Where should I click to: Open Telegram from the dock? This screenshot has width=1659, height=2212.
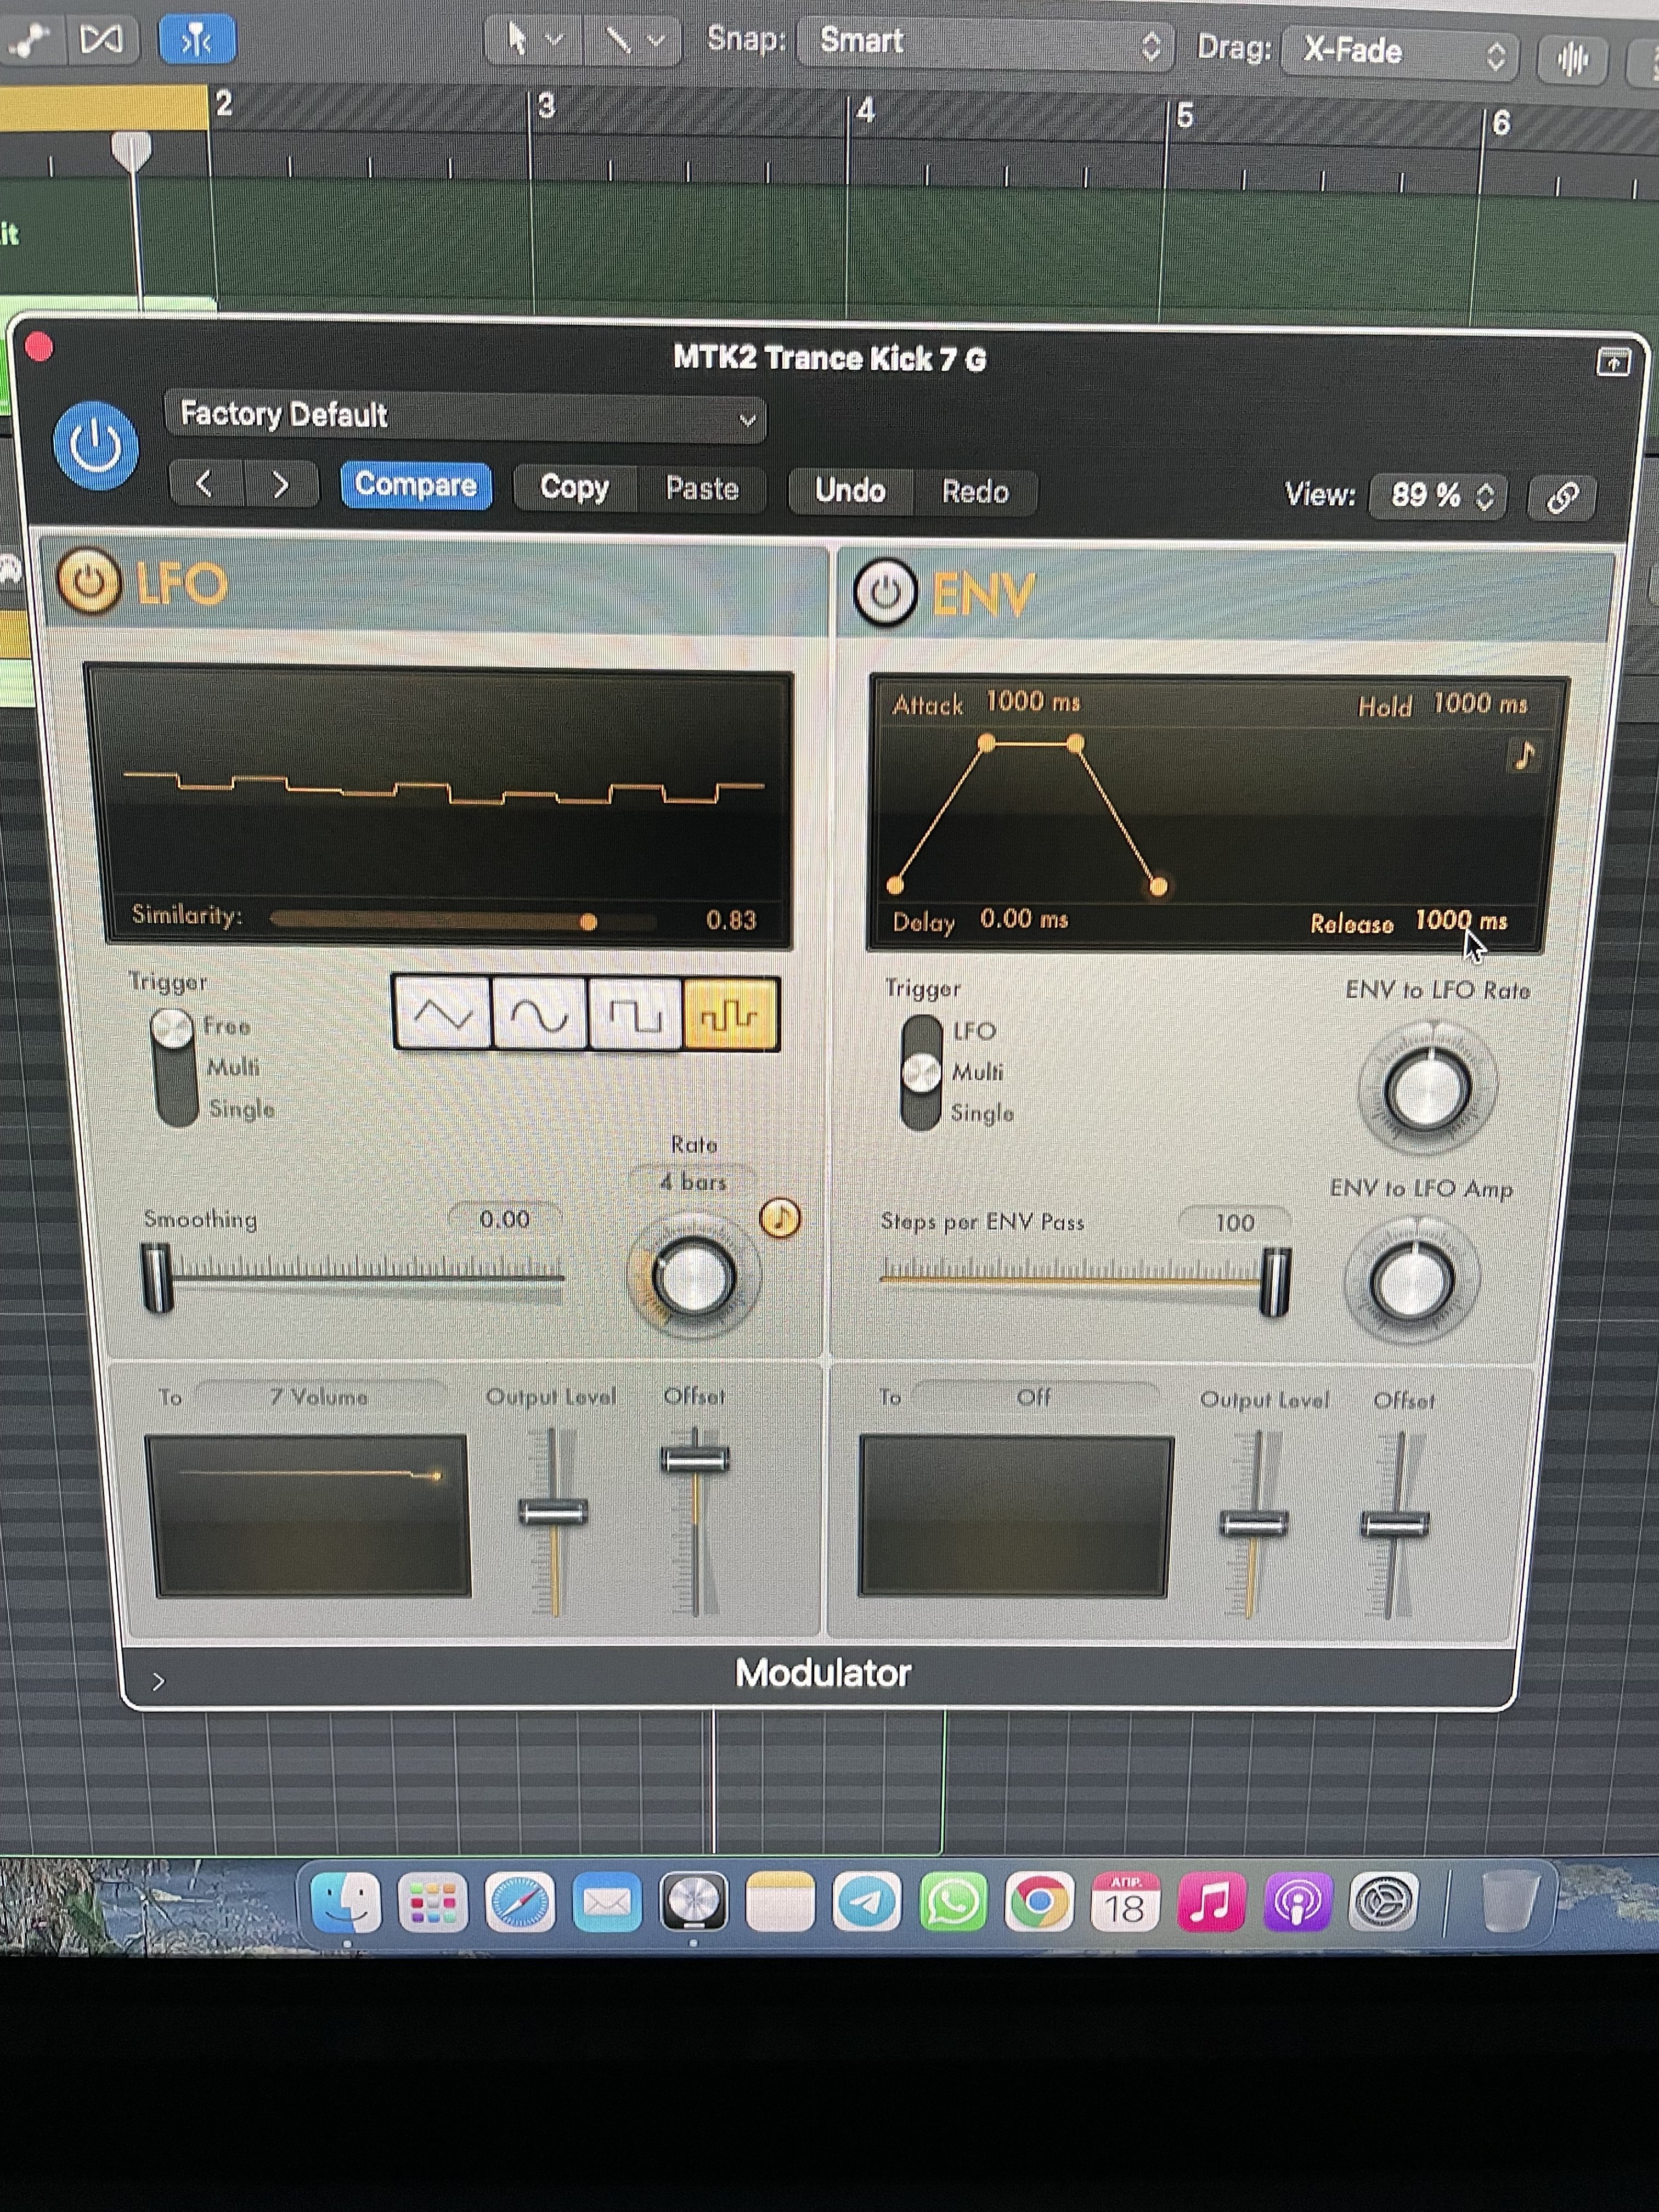[x=867, y=1902]
